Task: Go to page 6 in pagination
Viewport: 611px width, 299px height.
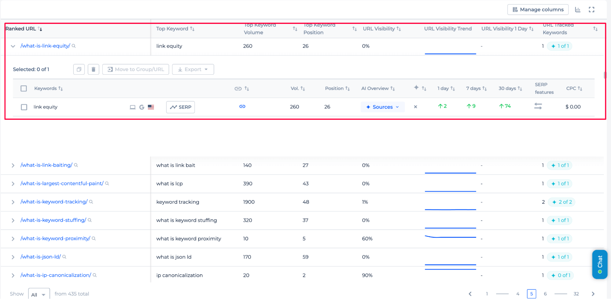Action: coord(545,294)
